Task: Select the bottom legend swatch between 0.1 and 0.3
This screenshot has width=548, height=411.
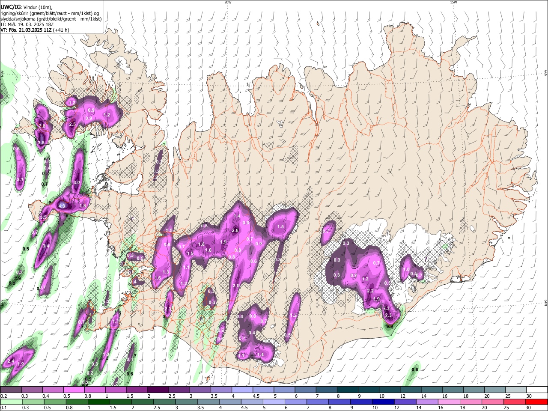Action: point(11,402)
